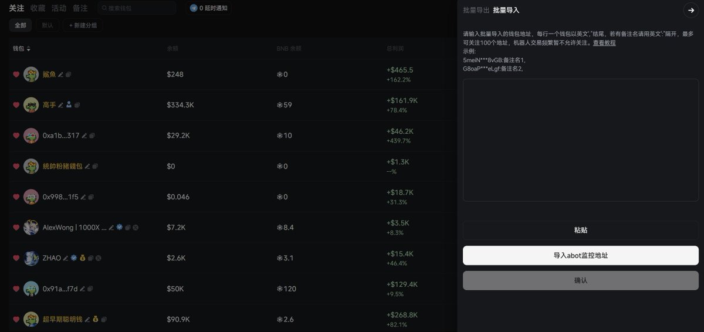The image size is (704, 332).
Task: Copy the 超早期聪明钱 wallet address
Action: coord(104,320)
